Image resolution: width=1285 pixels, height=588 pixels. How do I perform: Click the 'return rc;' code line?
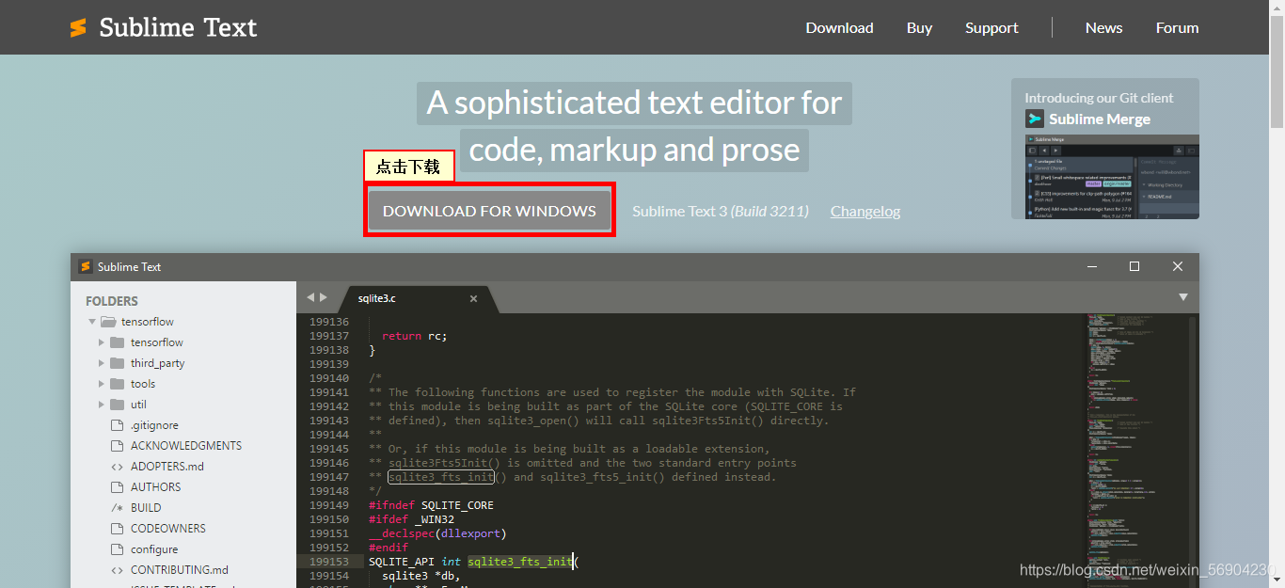(415, 336)
